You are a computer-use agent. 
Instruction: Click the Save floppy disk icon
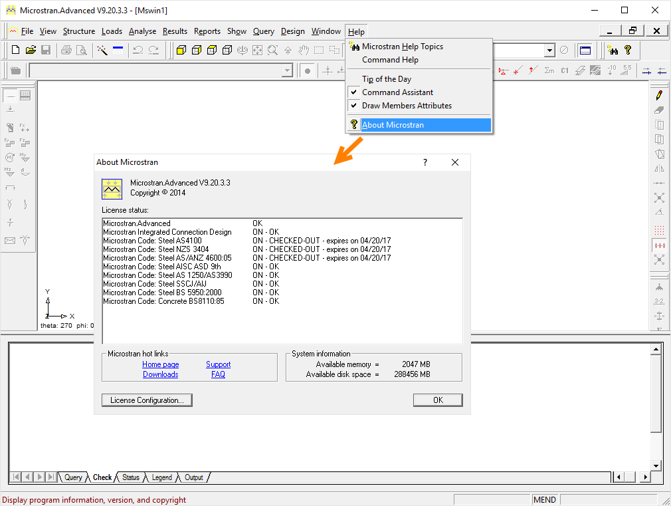click(46, 50)
